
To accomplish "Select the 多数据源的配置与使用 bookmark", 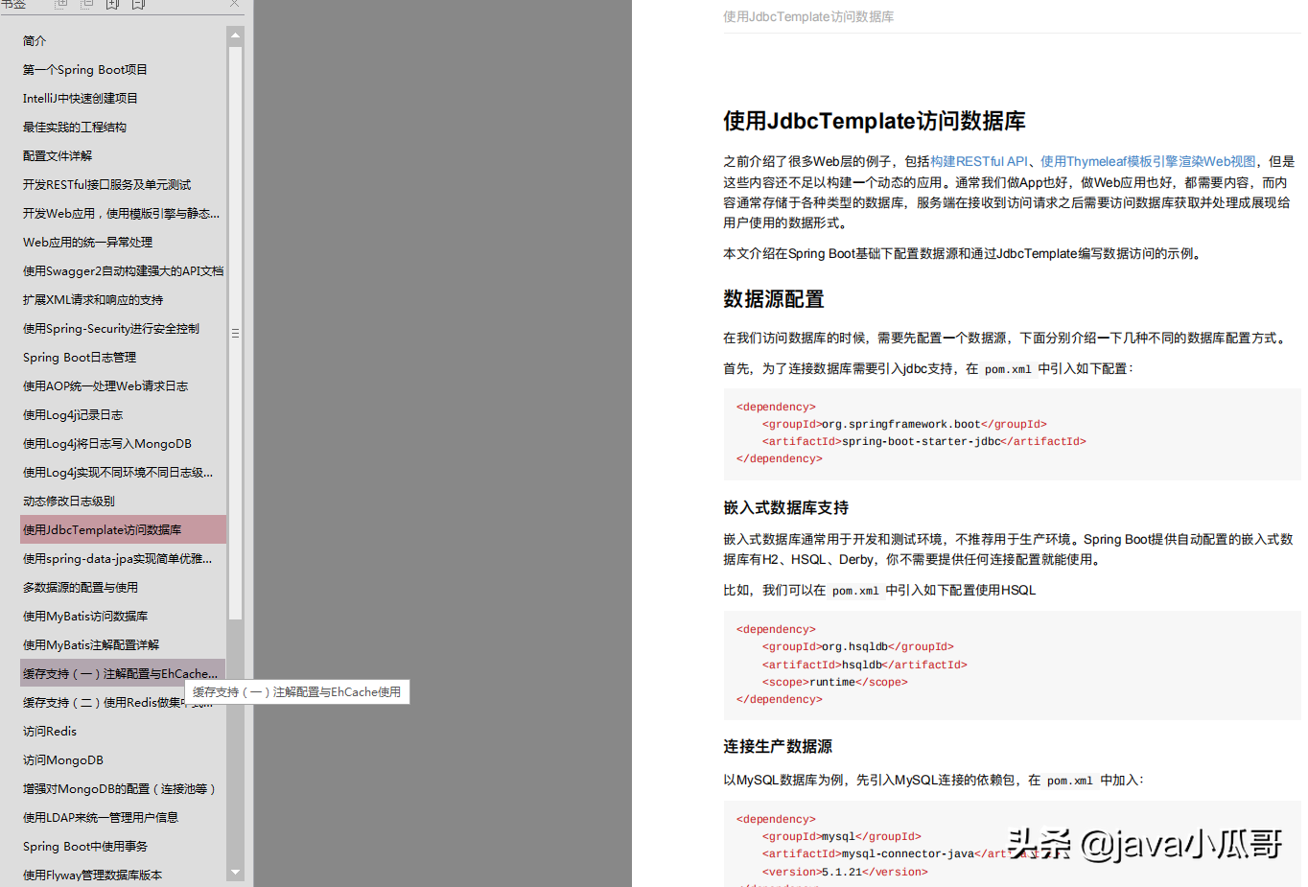I will click(78, 587).
